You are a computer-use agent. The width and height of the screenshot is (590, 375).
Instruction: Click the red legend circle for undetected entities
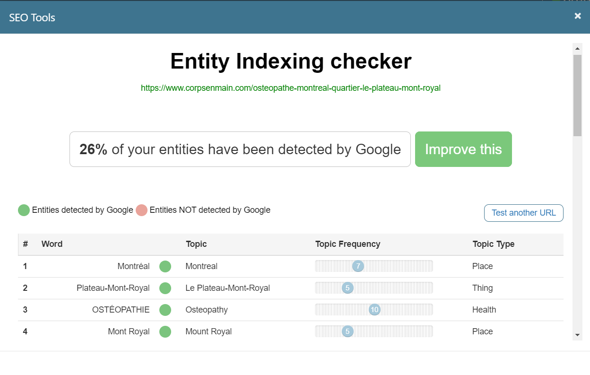[141, 210]
